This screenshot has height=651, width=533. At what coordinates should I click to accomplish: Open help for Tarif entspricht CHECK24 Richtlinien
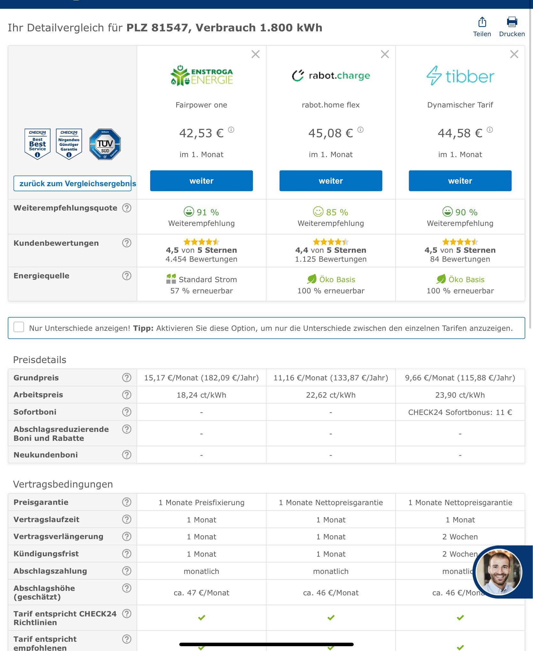(127, 614)
